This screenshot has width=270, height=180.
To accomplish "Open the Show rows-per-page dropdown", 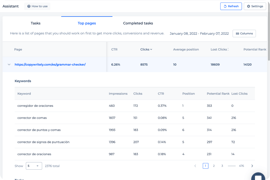I will pyautogui.click(x=34, y=166).
